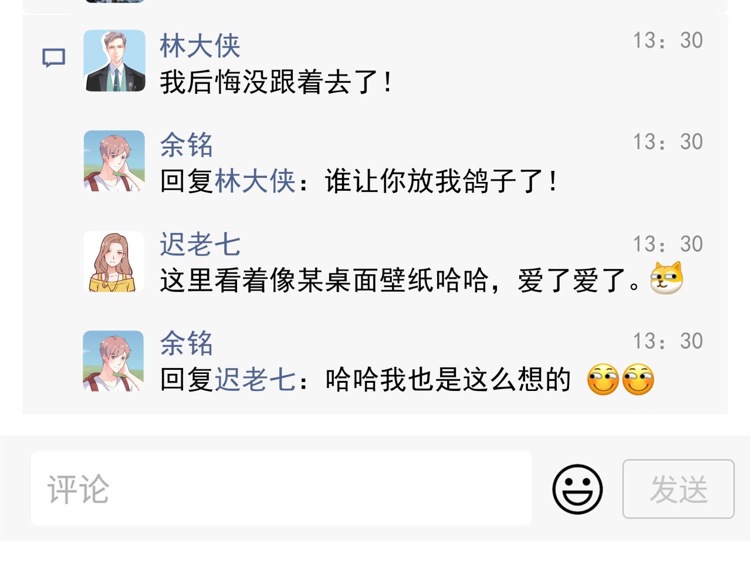
Task: Open 余铭's avatar beside the 哈哈 reply
Action: [x=113, y=361]
